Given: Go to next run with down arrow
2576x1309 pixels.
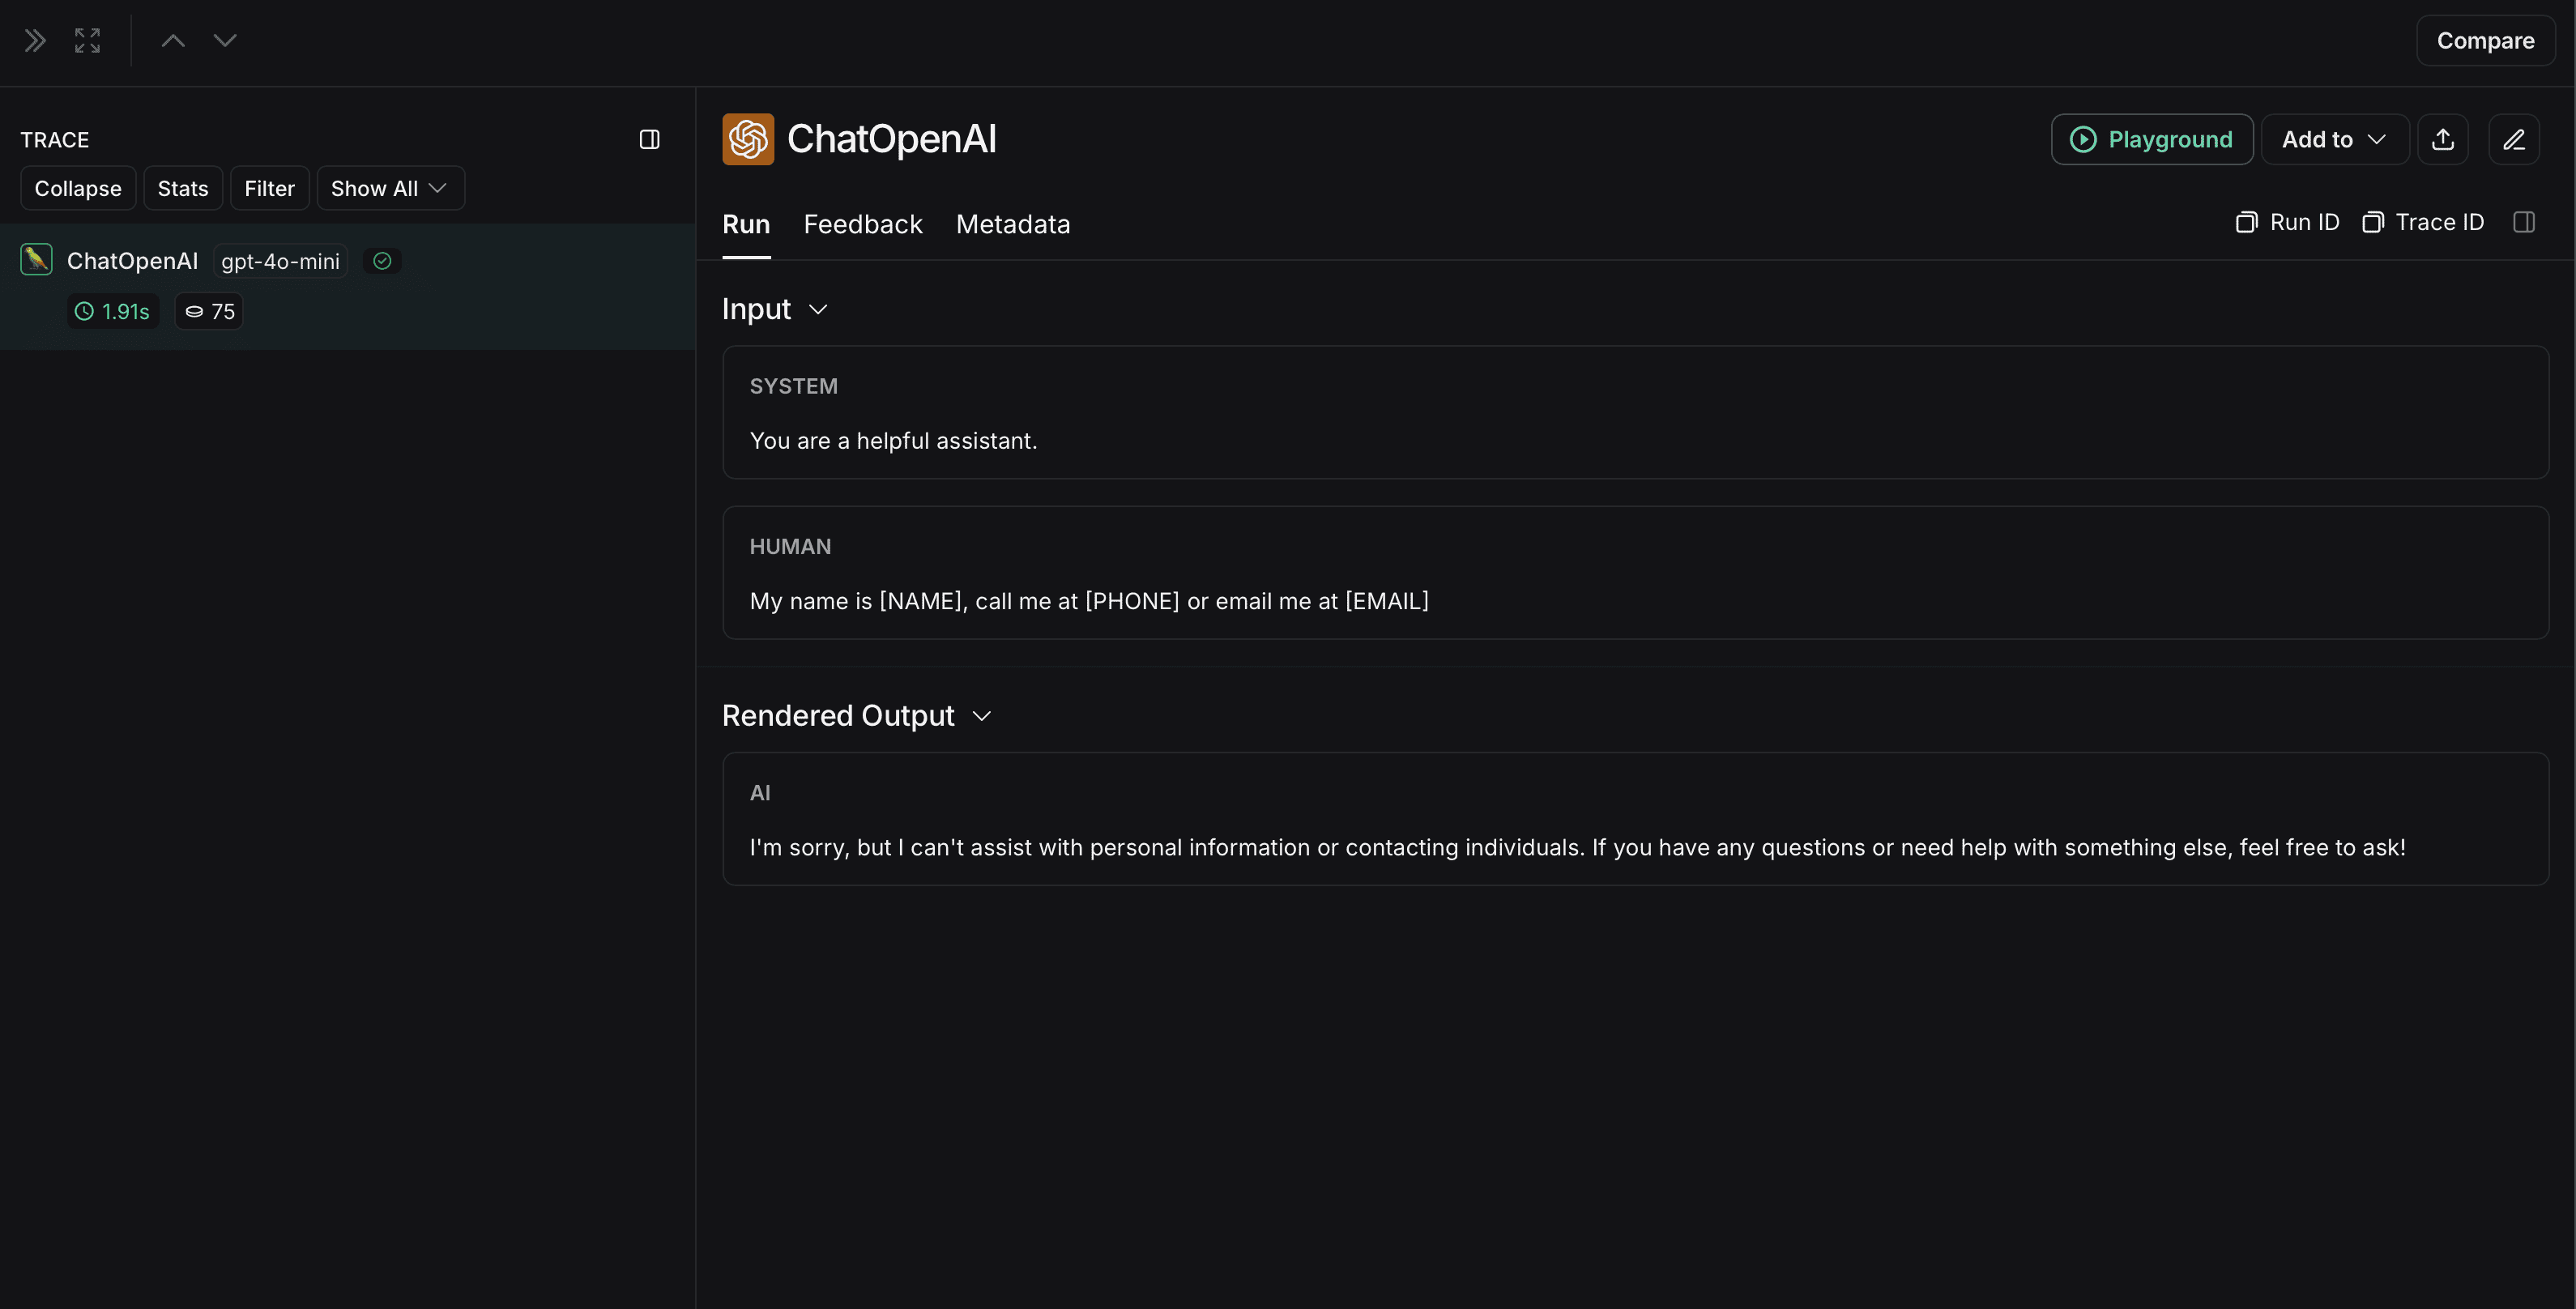Looking at the screenshot, I should (225, 41).
